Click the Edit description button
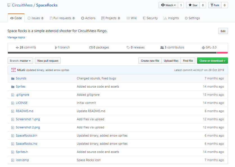The height and width of the screenshot is (167, 235). 223,31
